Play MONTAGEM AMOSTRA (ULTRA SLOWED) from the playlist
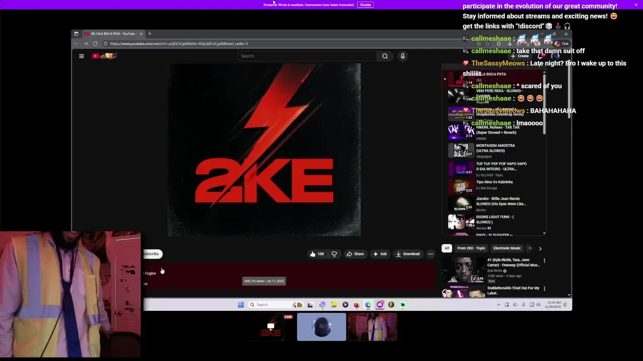This screenshot has height=361, width=643. [x=495, y=150]
